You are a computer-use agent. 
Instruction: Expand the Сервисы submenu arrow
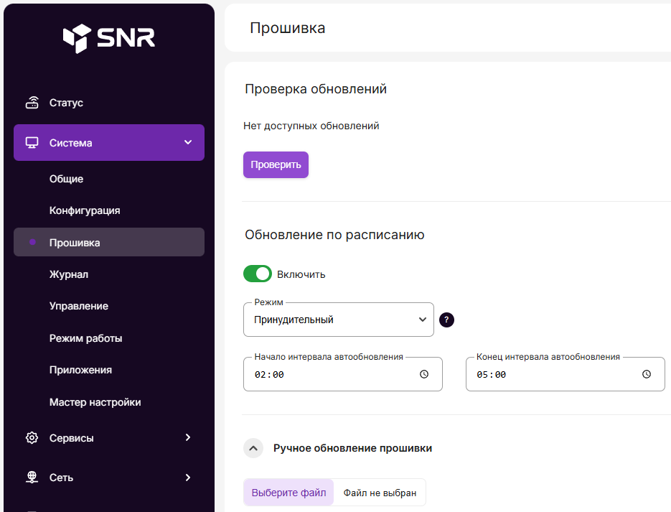coord(188,437)
